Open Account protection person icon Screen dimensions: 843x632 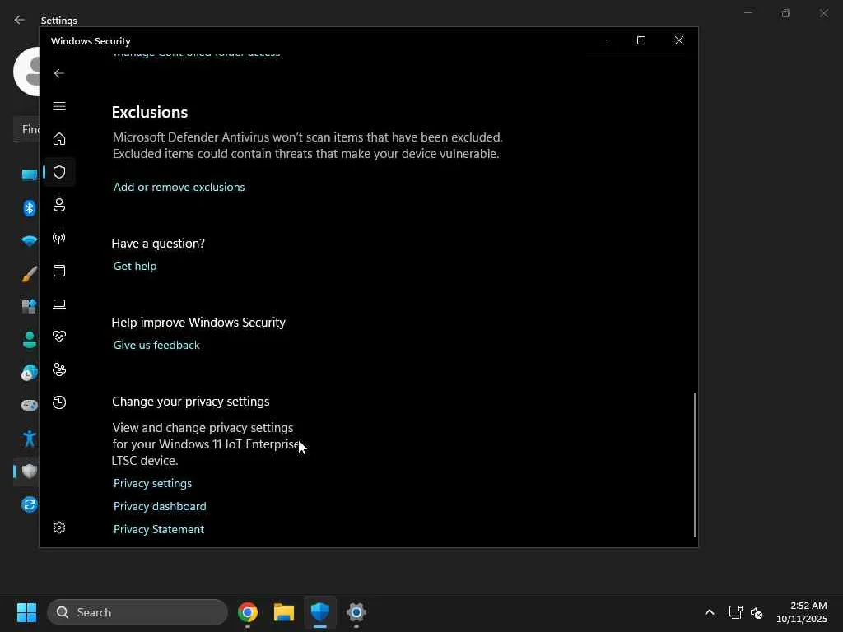(59, 205)
